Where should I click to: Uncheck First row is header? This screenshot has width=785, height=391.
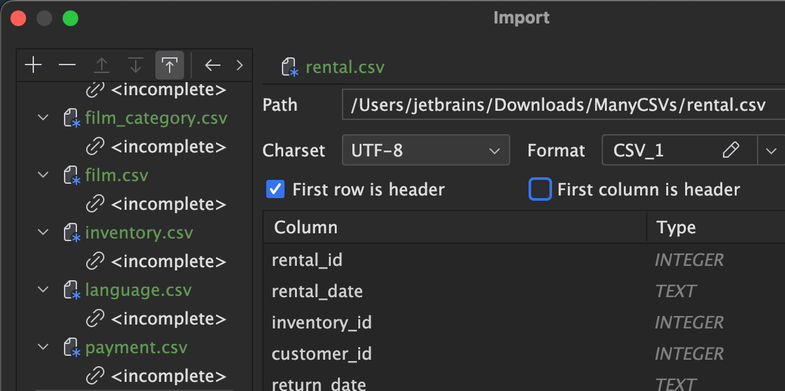[276, 190]
